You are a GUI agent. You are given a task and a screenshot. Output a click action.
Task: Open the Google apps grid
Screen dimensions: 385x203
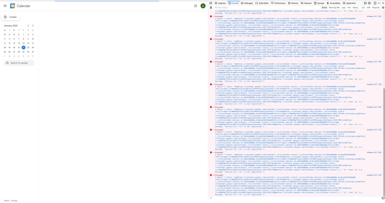tap(196, 6)
